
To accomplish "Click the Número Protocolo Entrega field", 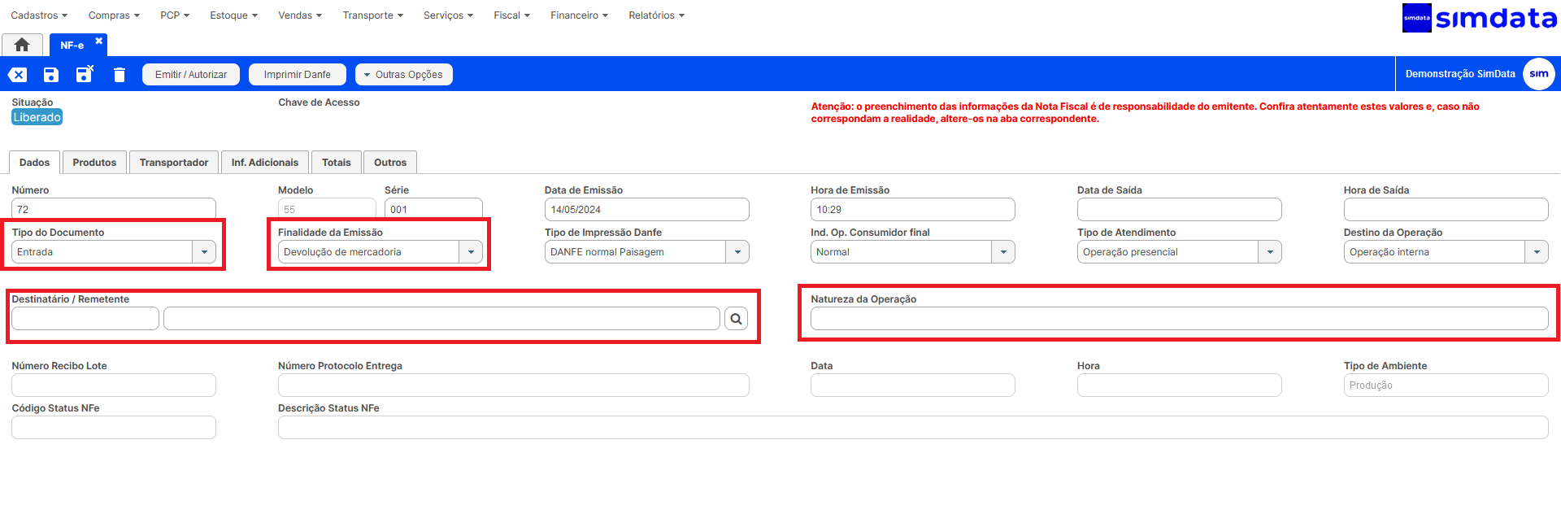I will [x=514, y=385].
